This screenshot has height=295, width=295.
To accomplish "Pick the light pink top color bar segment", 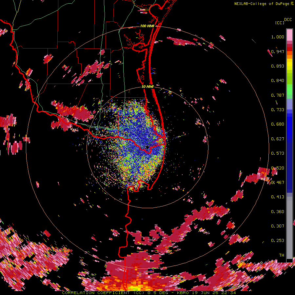I will point(289,35).
